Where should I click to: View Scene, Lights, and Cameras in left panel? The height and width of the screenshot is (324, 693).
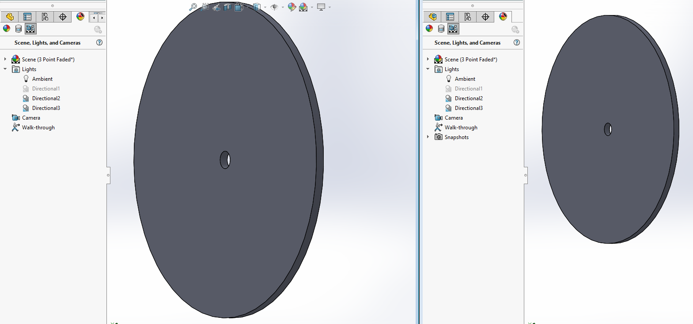tap(30, 29)
